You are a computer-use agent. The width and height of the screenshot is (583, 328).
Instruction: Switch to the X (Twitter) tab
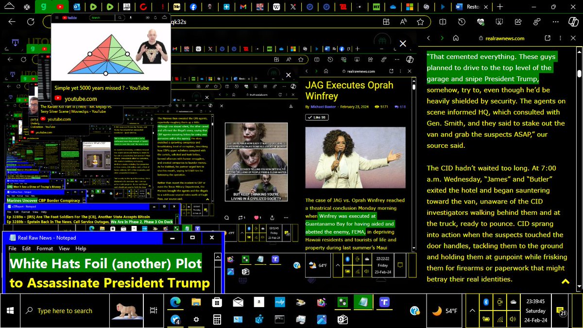tap(292, 7)
